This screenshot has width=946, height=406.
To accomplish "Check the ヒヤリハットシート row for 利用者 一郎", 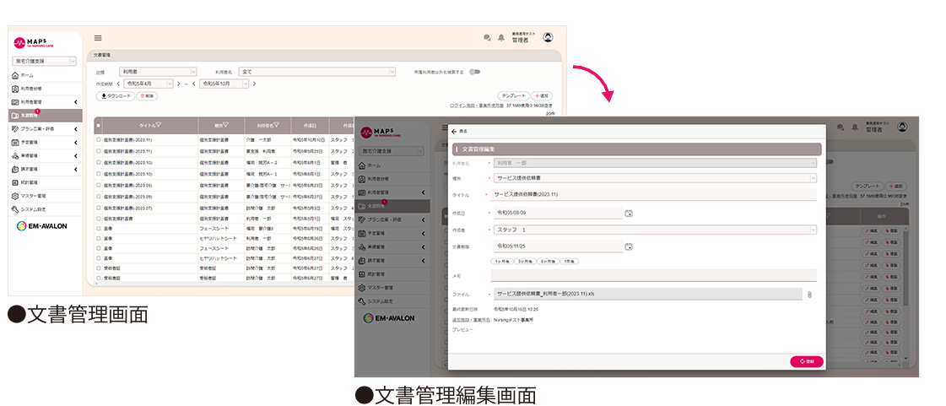I will [x=99, y=238].
